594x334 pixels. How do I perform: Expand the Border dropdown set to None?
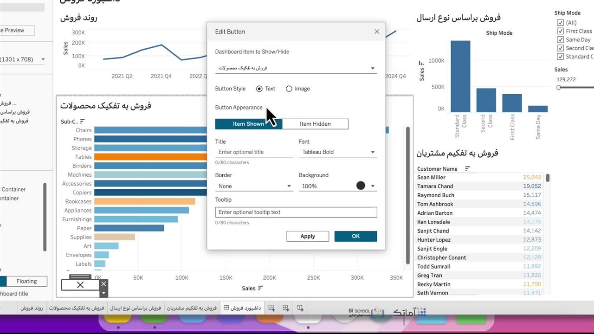tap(254, 186)
